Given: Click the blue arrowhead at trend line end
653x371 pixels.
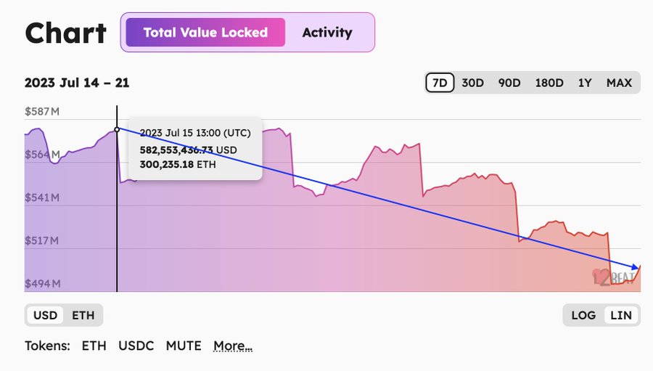Looking at the screenshot, I should [x=635, y=266].
